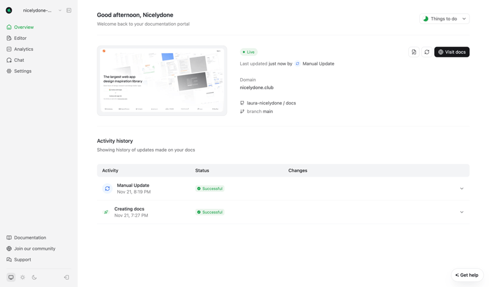
Task: Collapse the sidebar panel icon
Action: [69, 10]
